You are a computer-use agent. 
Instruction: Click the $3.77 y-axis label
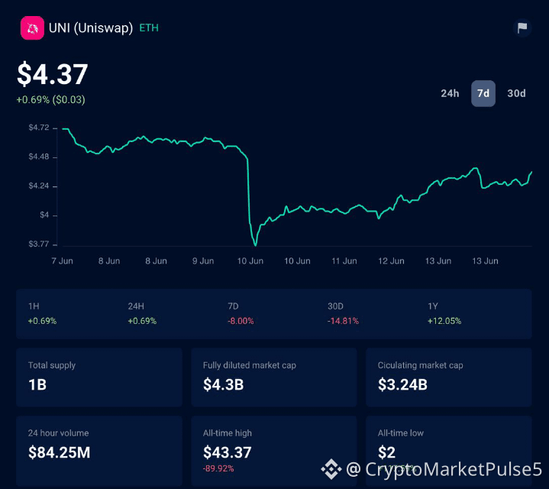click(39, 244)
